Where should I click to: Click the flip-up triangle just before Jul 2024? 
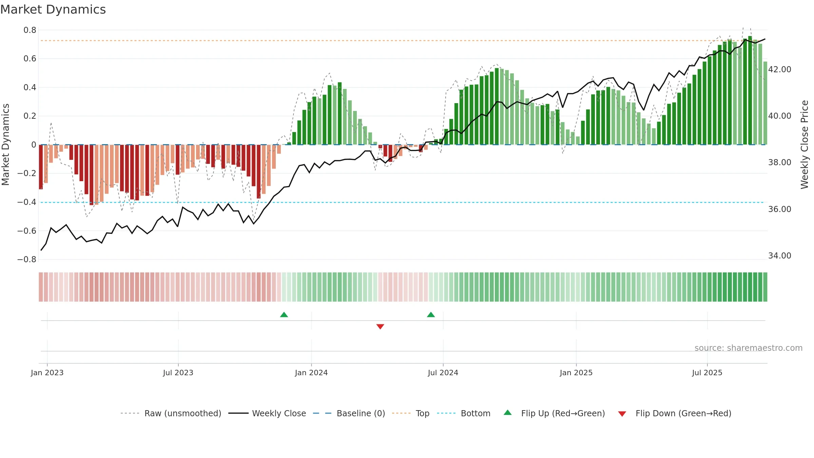pyautogui.click(x=431, y=315)
